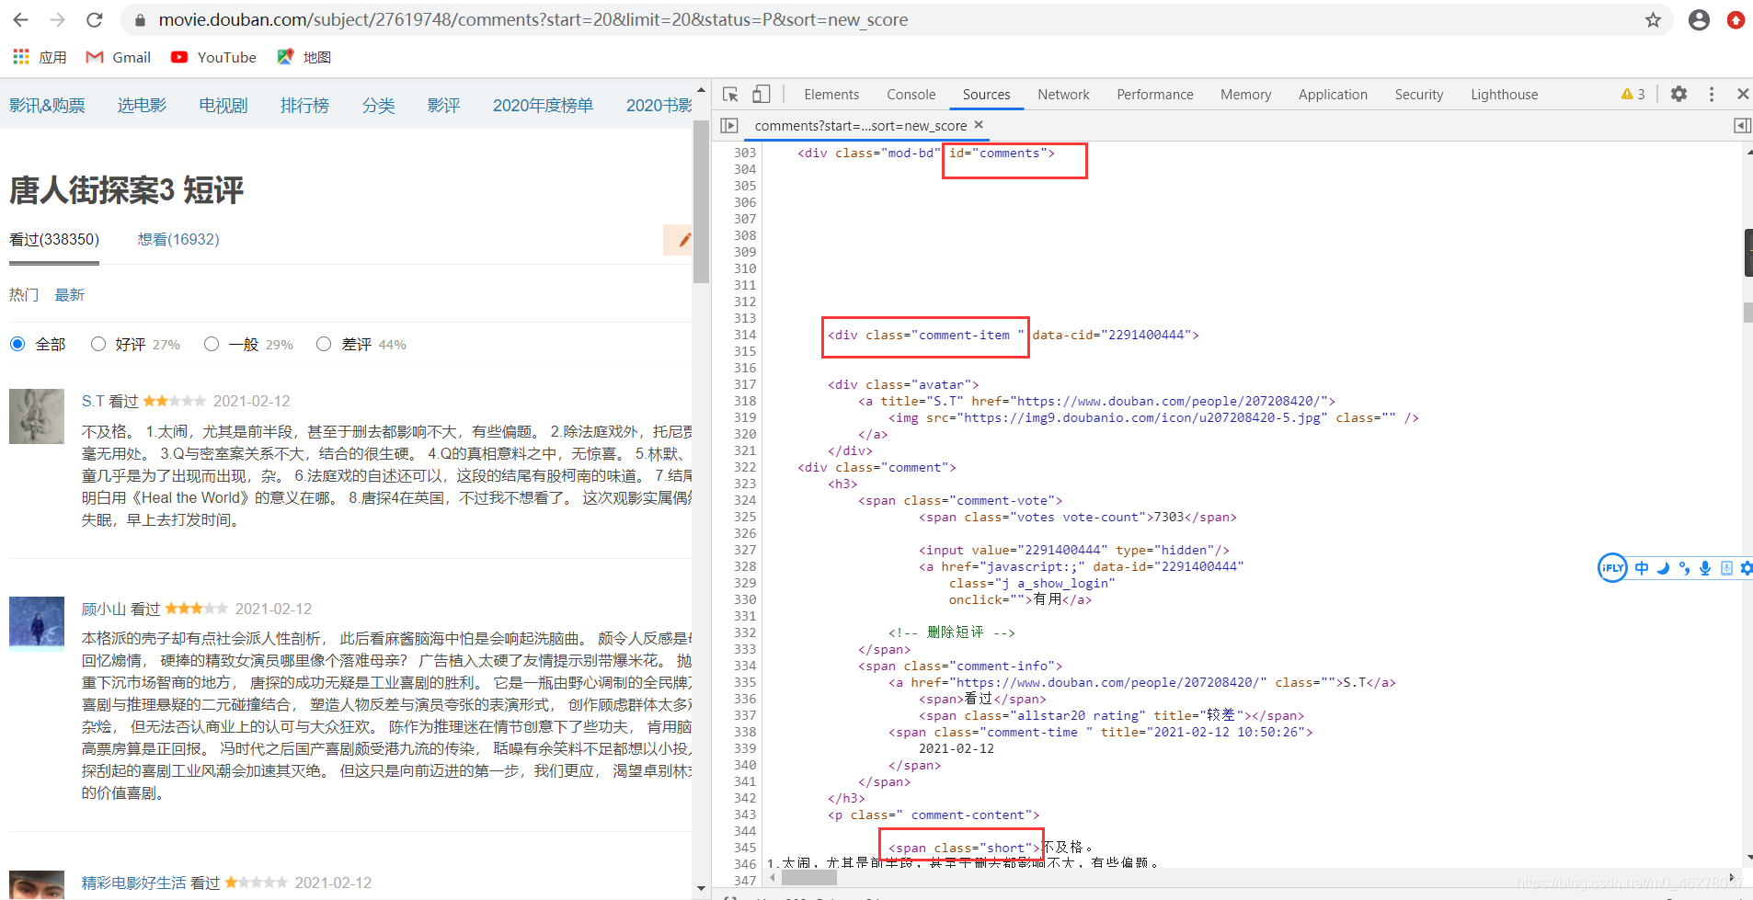The image size is (1753, 900).
Task: Click line number 314 gutter
Action: [x=744, y=335]
